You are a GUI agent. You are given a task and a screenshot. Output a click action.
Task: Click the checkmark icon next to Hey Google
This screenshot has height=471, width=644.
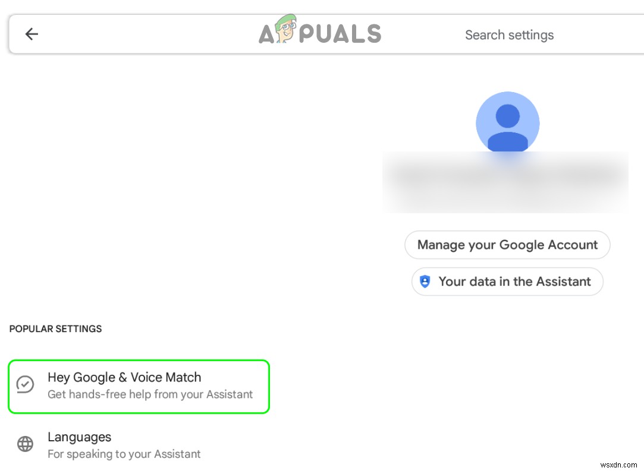(x=25, y=384)
